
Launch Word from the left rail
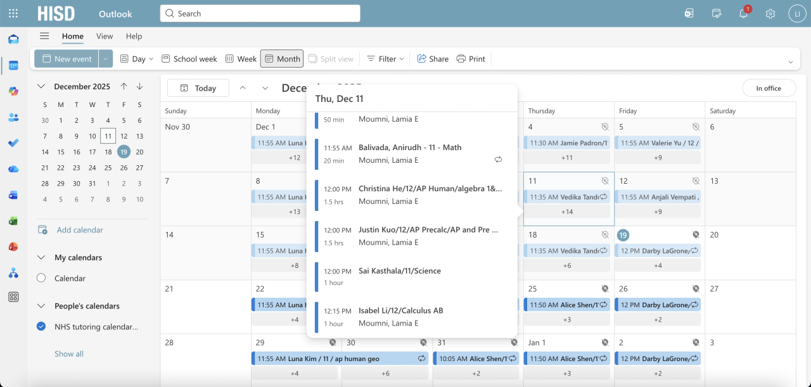click(x=13, y=195)
